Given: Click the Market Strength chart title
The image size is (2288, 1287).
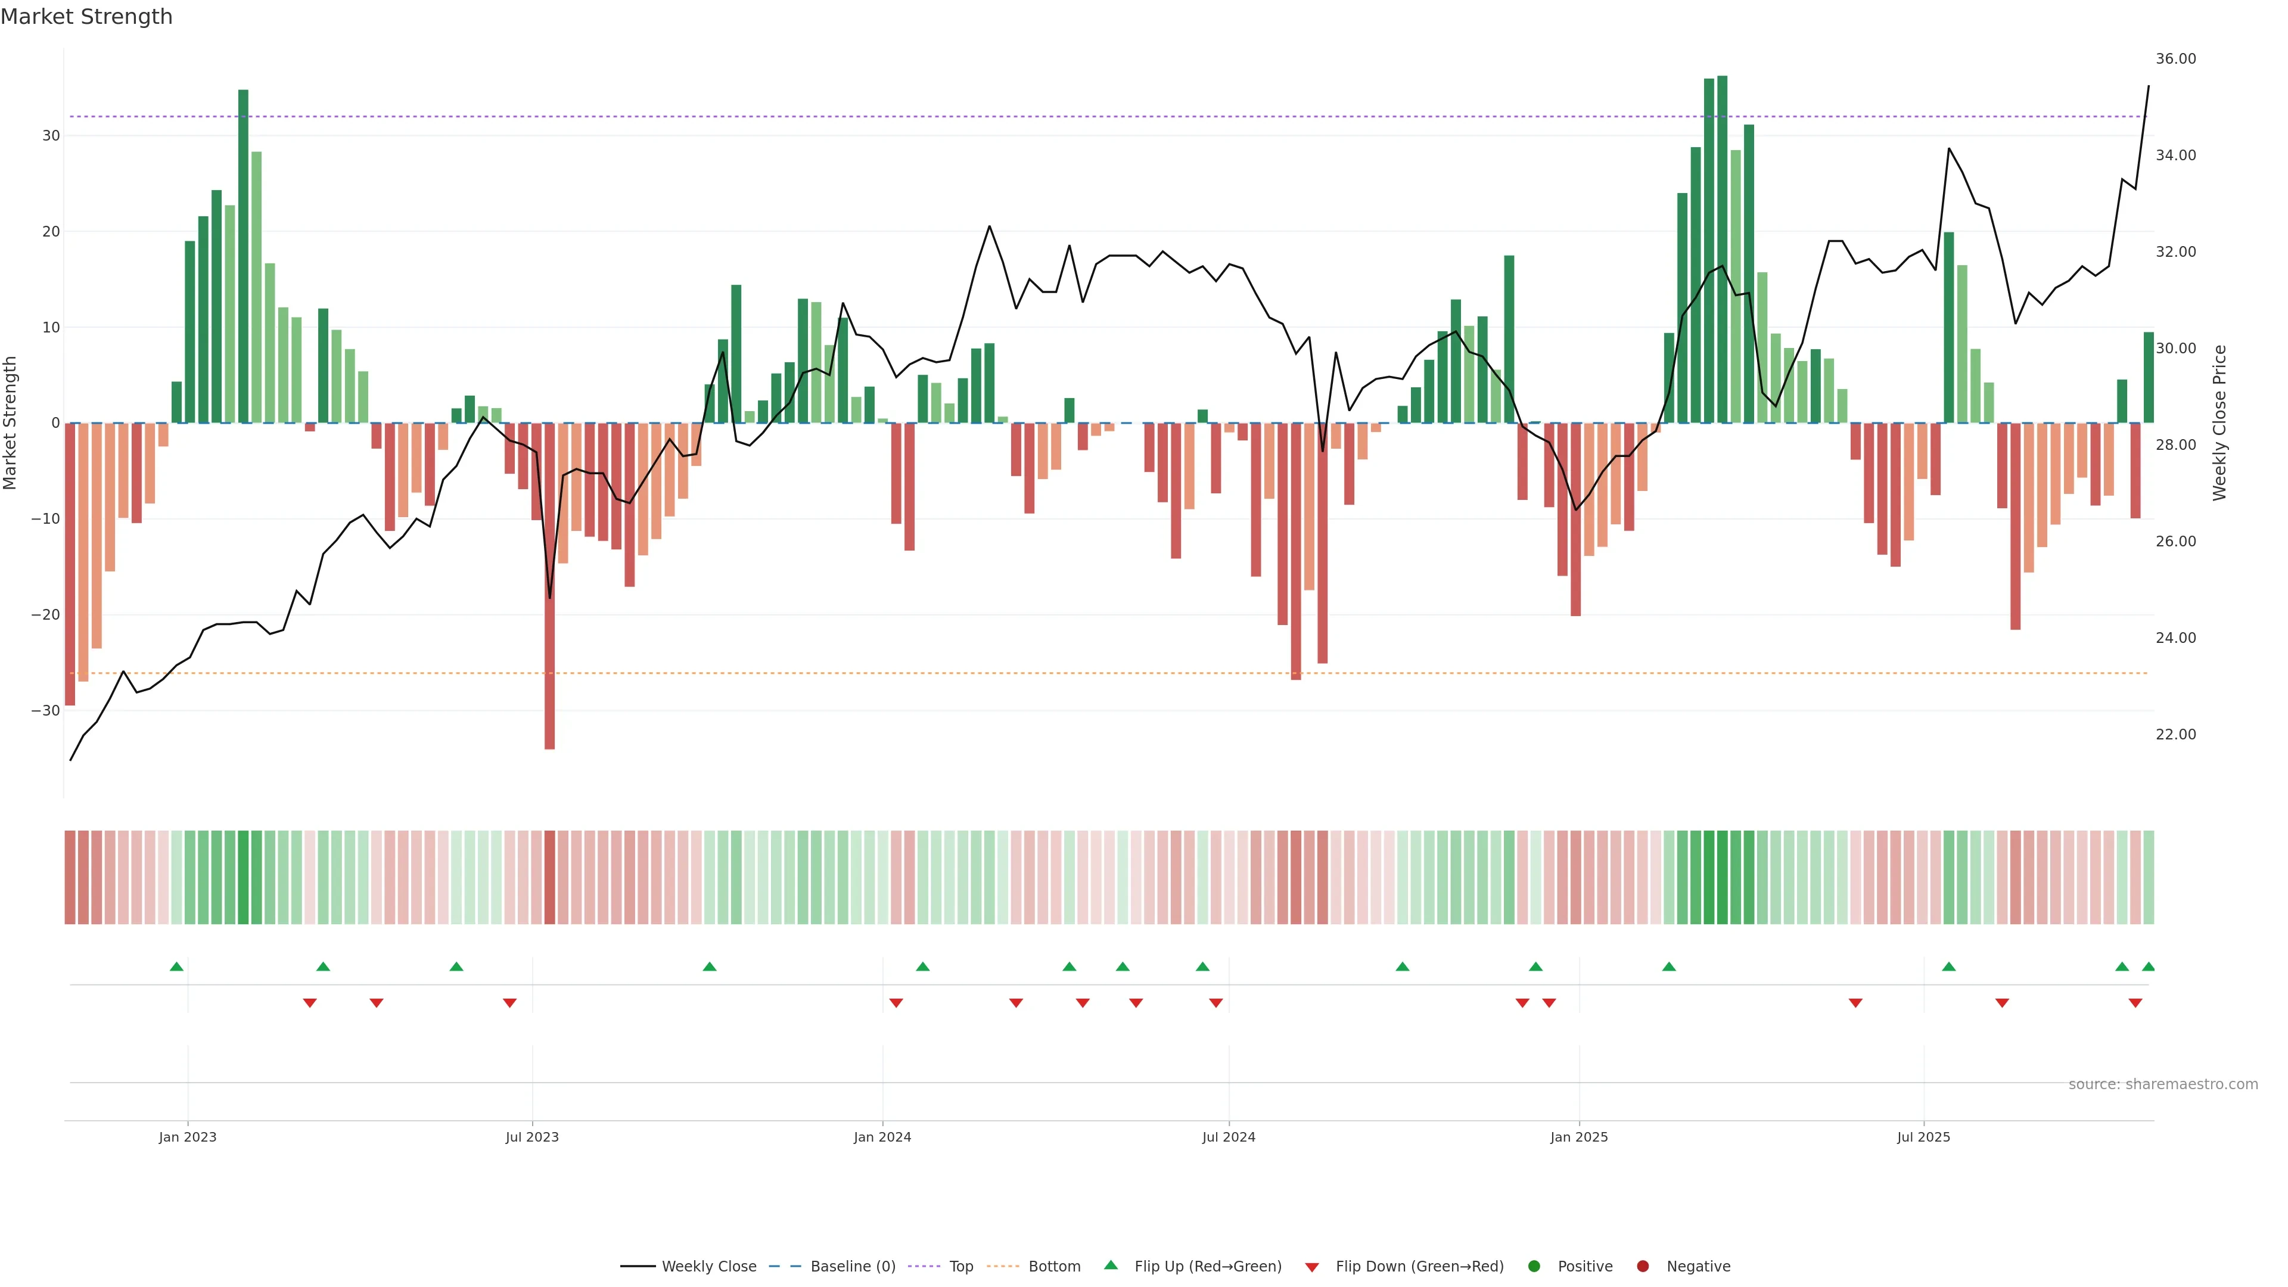Looking at the screenshot, I should (x=86, y=17).
